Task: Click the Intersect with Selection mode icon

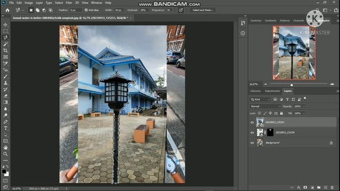Action: pos(50,10)
